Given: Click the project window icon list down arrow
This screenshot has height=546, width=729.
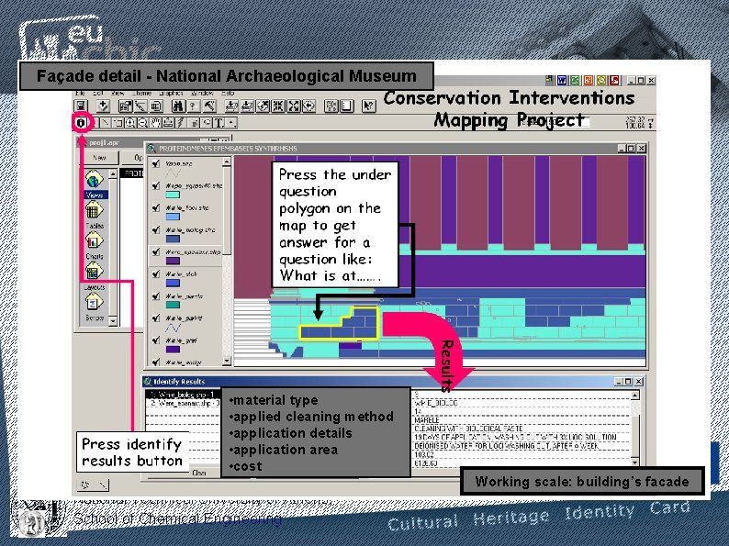Looking at the screenshot, I should 113,321.
